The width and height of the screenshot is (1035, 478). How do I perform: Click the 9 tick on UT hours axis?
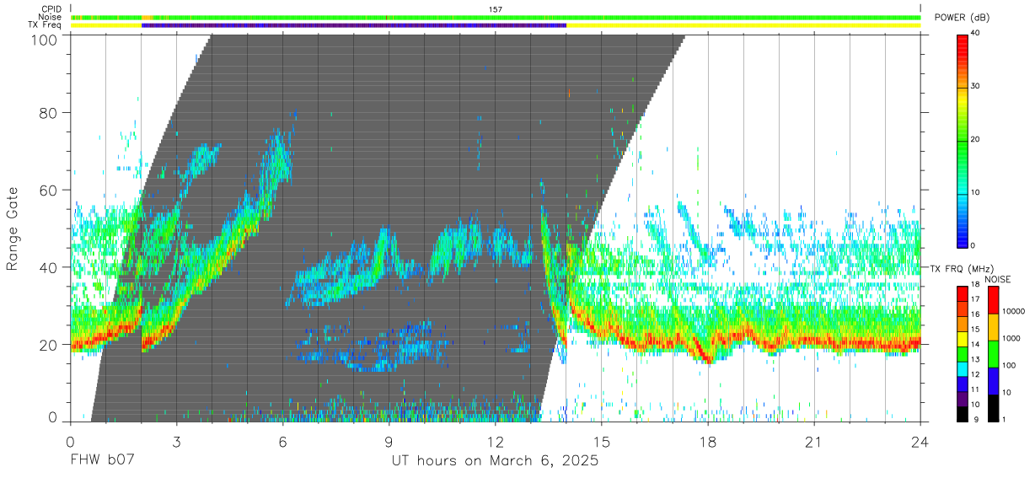(x=389, y=441)
